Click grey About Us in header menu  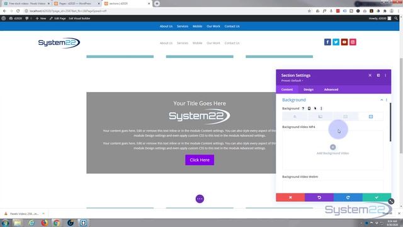[x=166, y=43]
